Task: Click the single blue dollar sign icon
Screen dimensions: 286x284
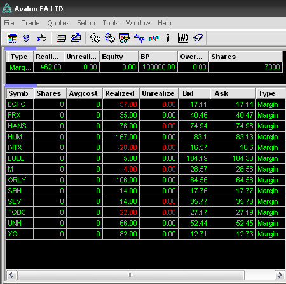Action: (x=26, y=38)
